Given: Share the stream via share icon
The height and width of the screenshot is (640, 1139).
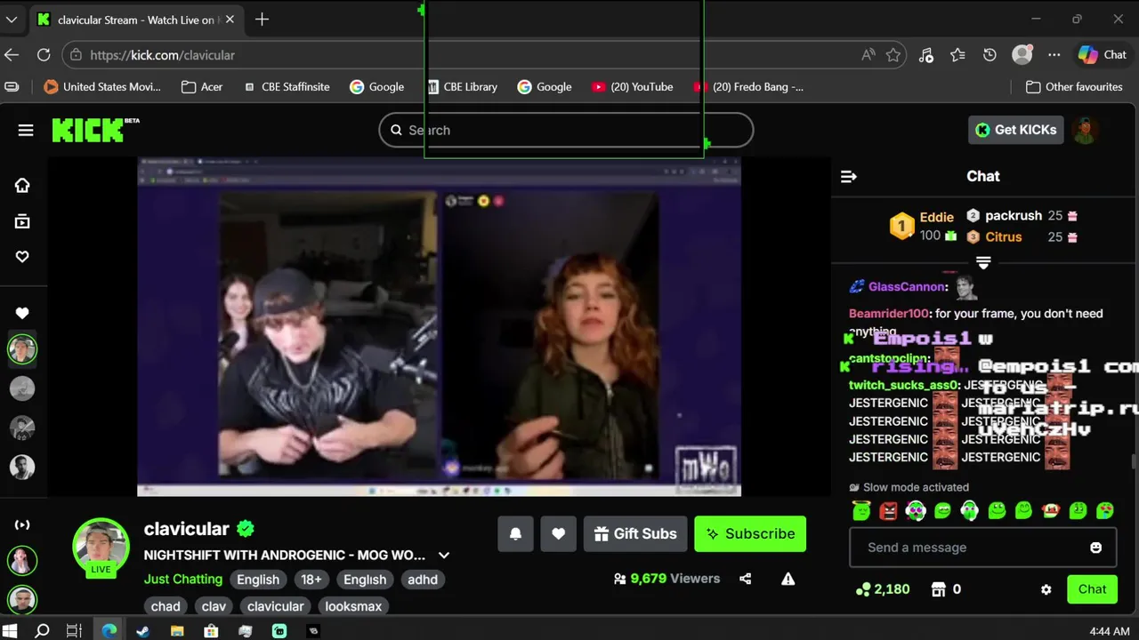Looking at the screenshot, I should coord(746,579).
